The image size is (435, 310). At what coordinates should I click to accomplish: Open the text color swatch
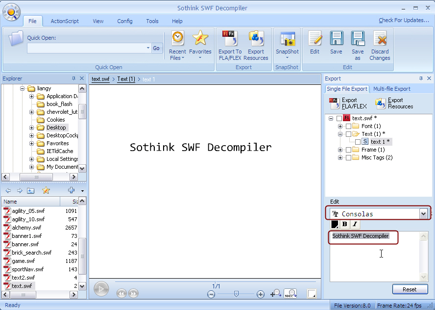335,224
